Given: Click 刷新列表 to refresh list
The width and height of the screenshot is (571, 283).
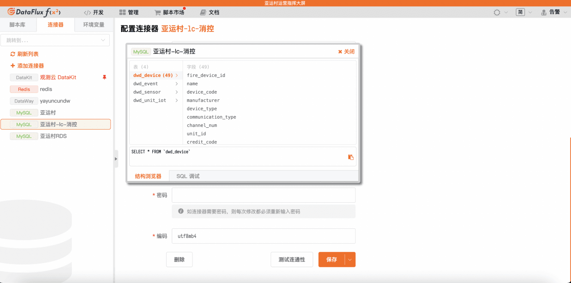Looking at the screenshot, I should (x=24, y=54).
